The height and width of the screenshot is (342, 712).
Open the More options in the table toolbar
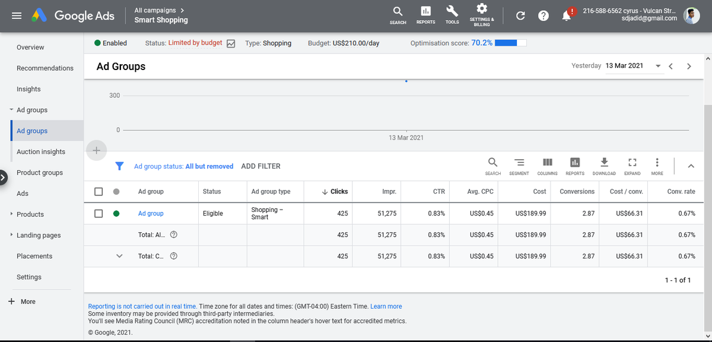pyautogui.click(x=657, y=166)
